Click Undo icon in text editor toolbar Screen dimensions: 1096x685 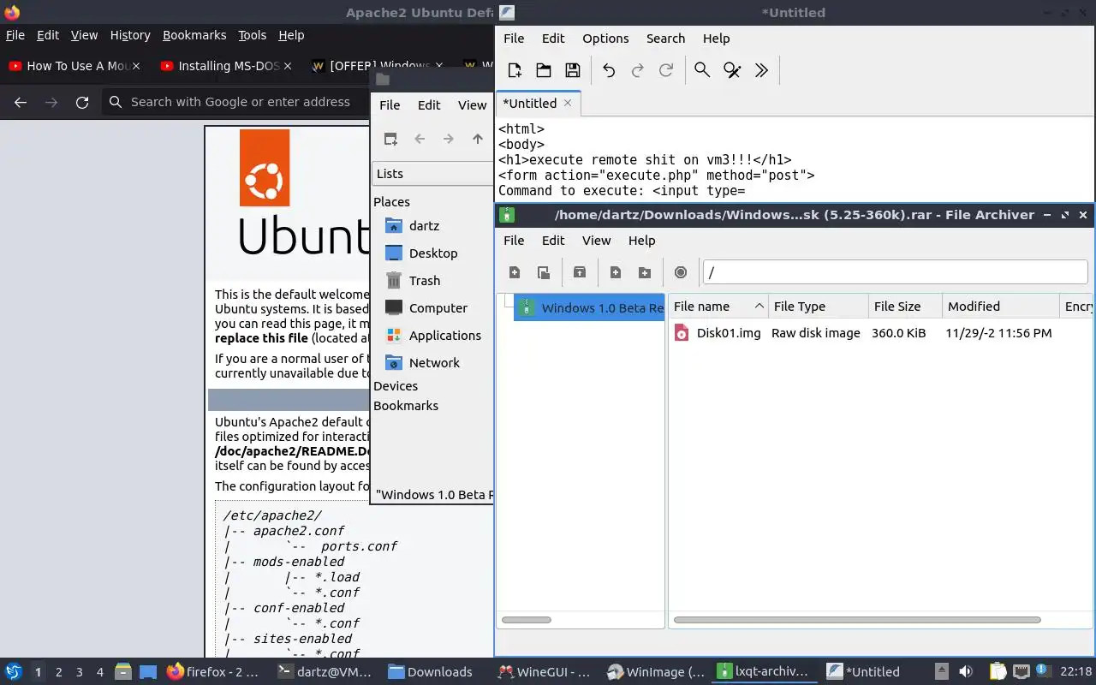pos(609,70)
